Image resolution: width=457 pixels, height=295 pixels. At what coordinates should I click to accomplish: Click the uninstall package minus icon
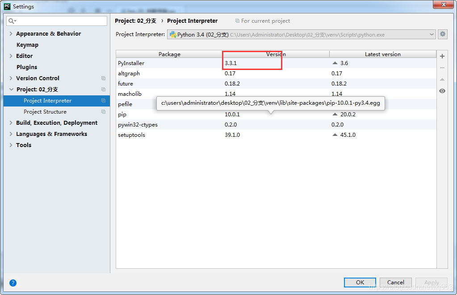pos(442,68)
